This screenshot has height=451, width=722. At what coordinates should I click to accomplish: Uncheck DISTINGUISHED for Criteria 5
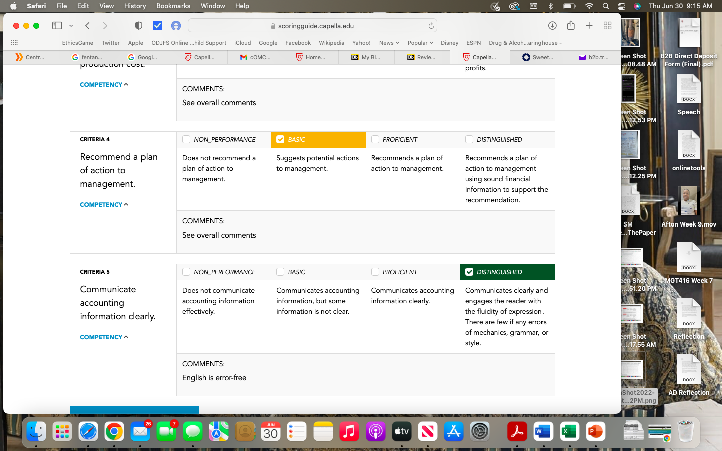[x=469, y=272]
